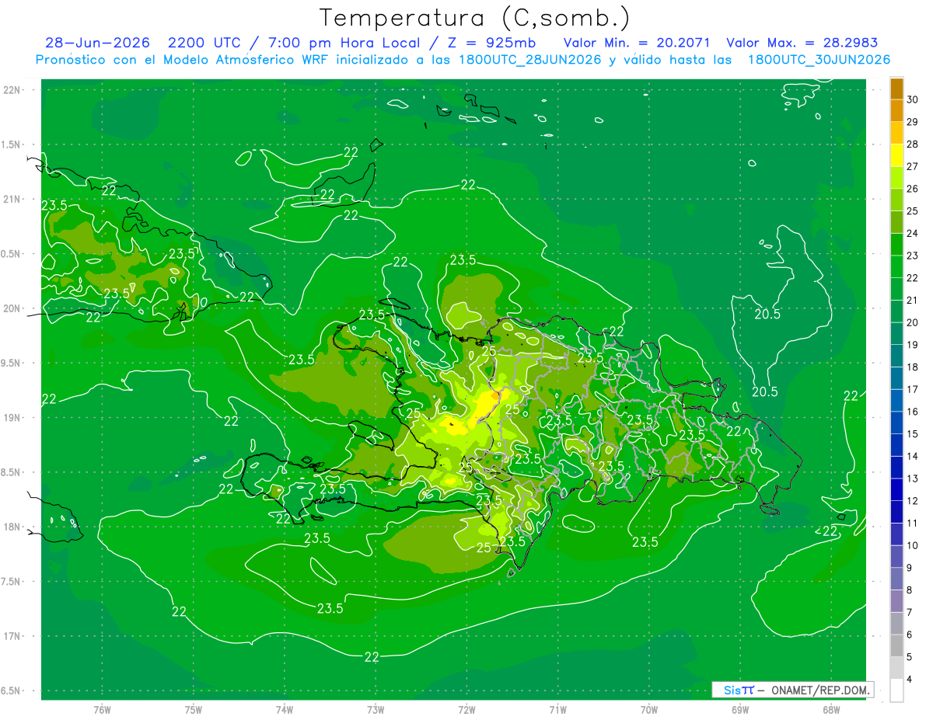The height and width of the screenshot is (720, 933).
Task: Click the '73W' longitude axis label
Action: point(376,710)
